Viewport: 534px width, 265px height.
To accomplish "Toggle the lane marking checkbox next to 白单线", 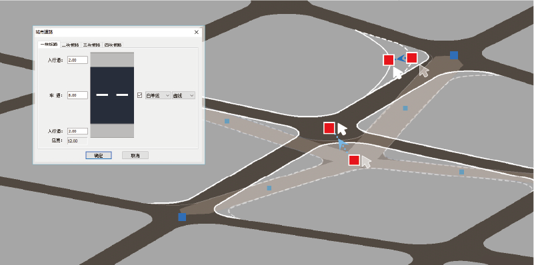I will (x=139, y=96).
